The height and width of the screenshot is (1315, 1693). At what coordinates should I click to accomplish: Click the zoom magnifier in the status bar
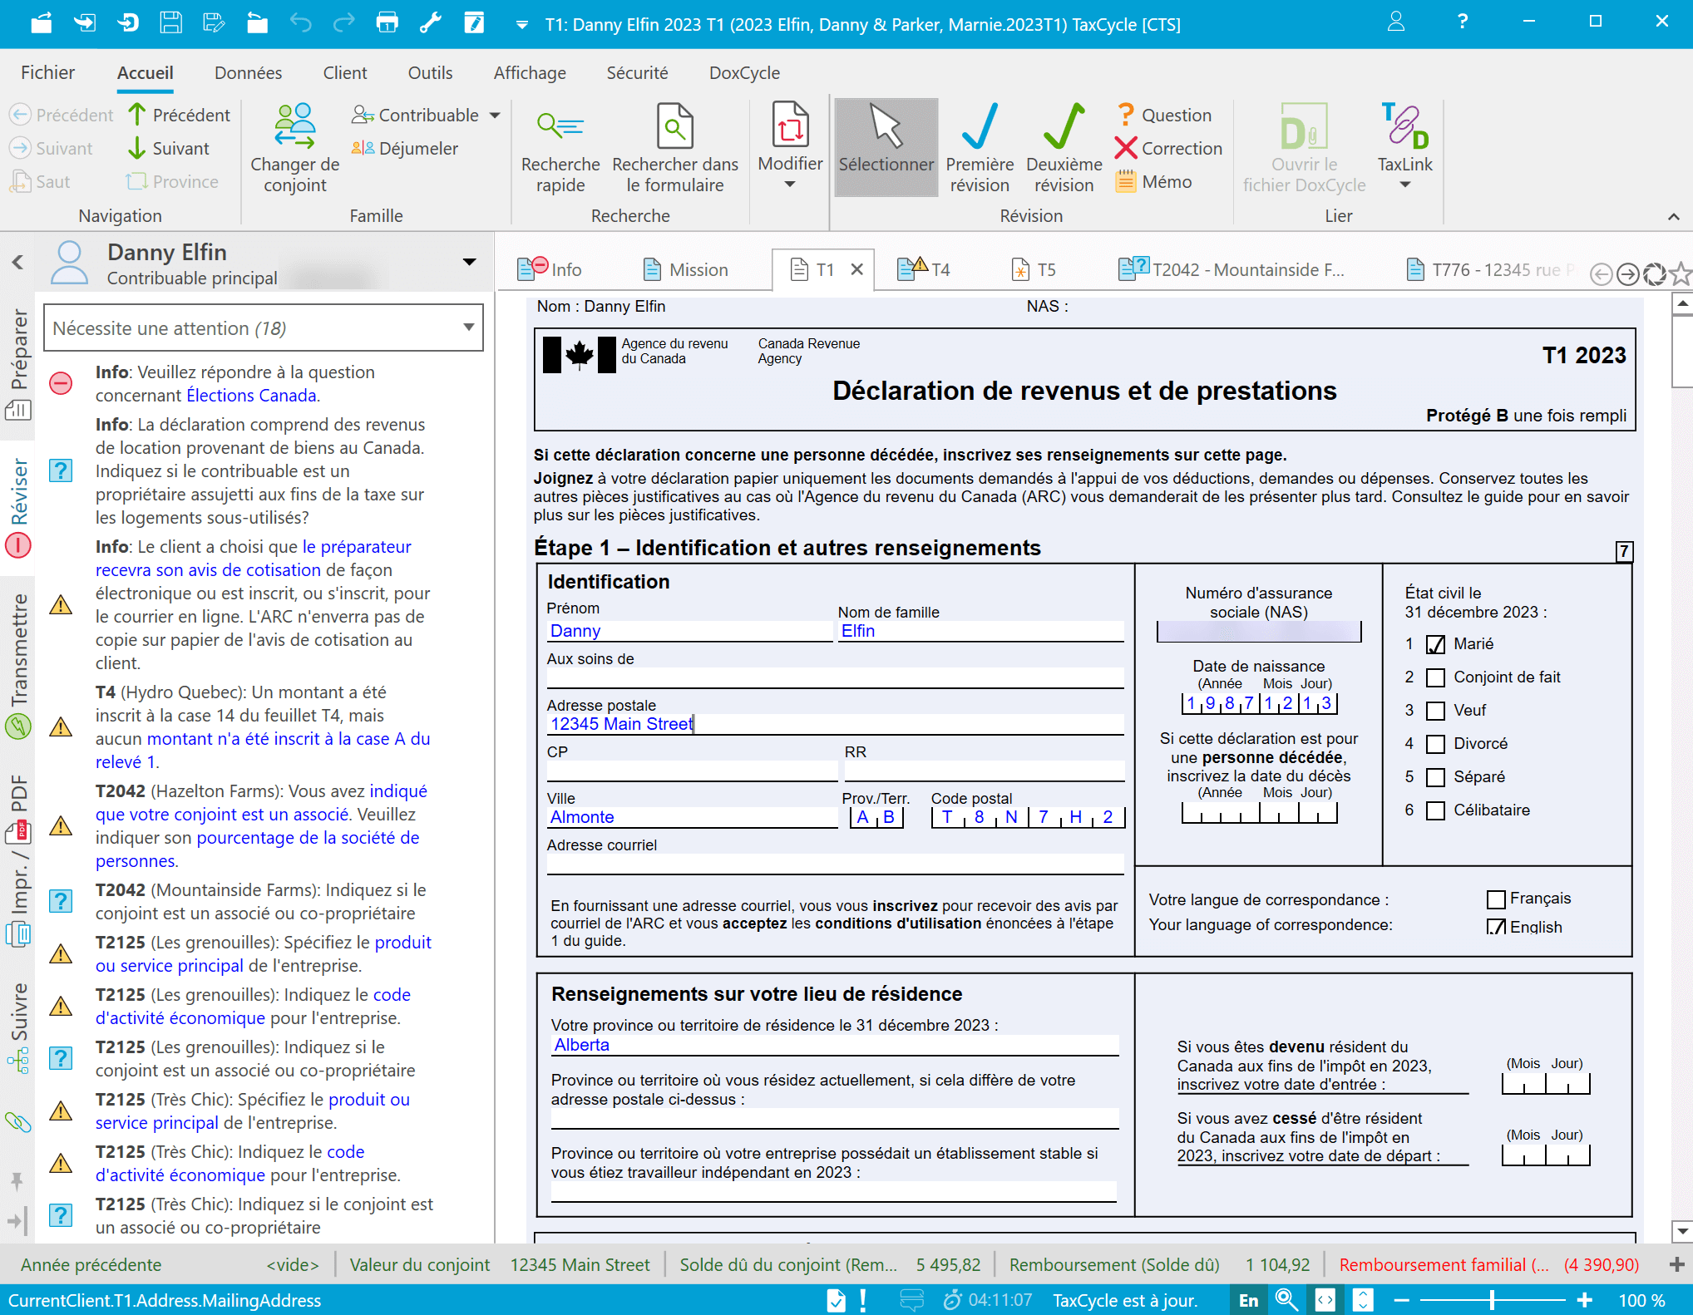click(1286, 1299)
